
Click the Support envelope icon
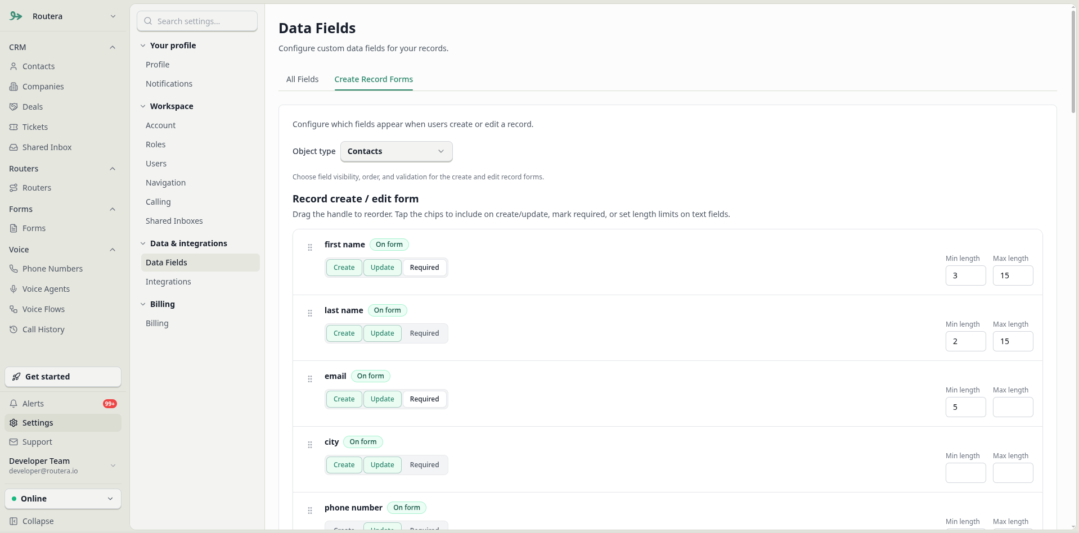14,442
